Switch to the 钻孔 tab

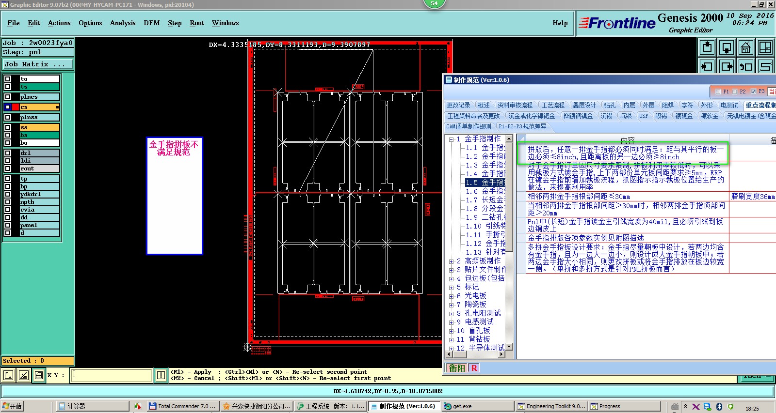click(610, 105)
